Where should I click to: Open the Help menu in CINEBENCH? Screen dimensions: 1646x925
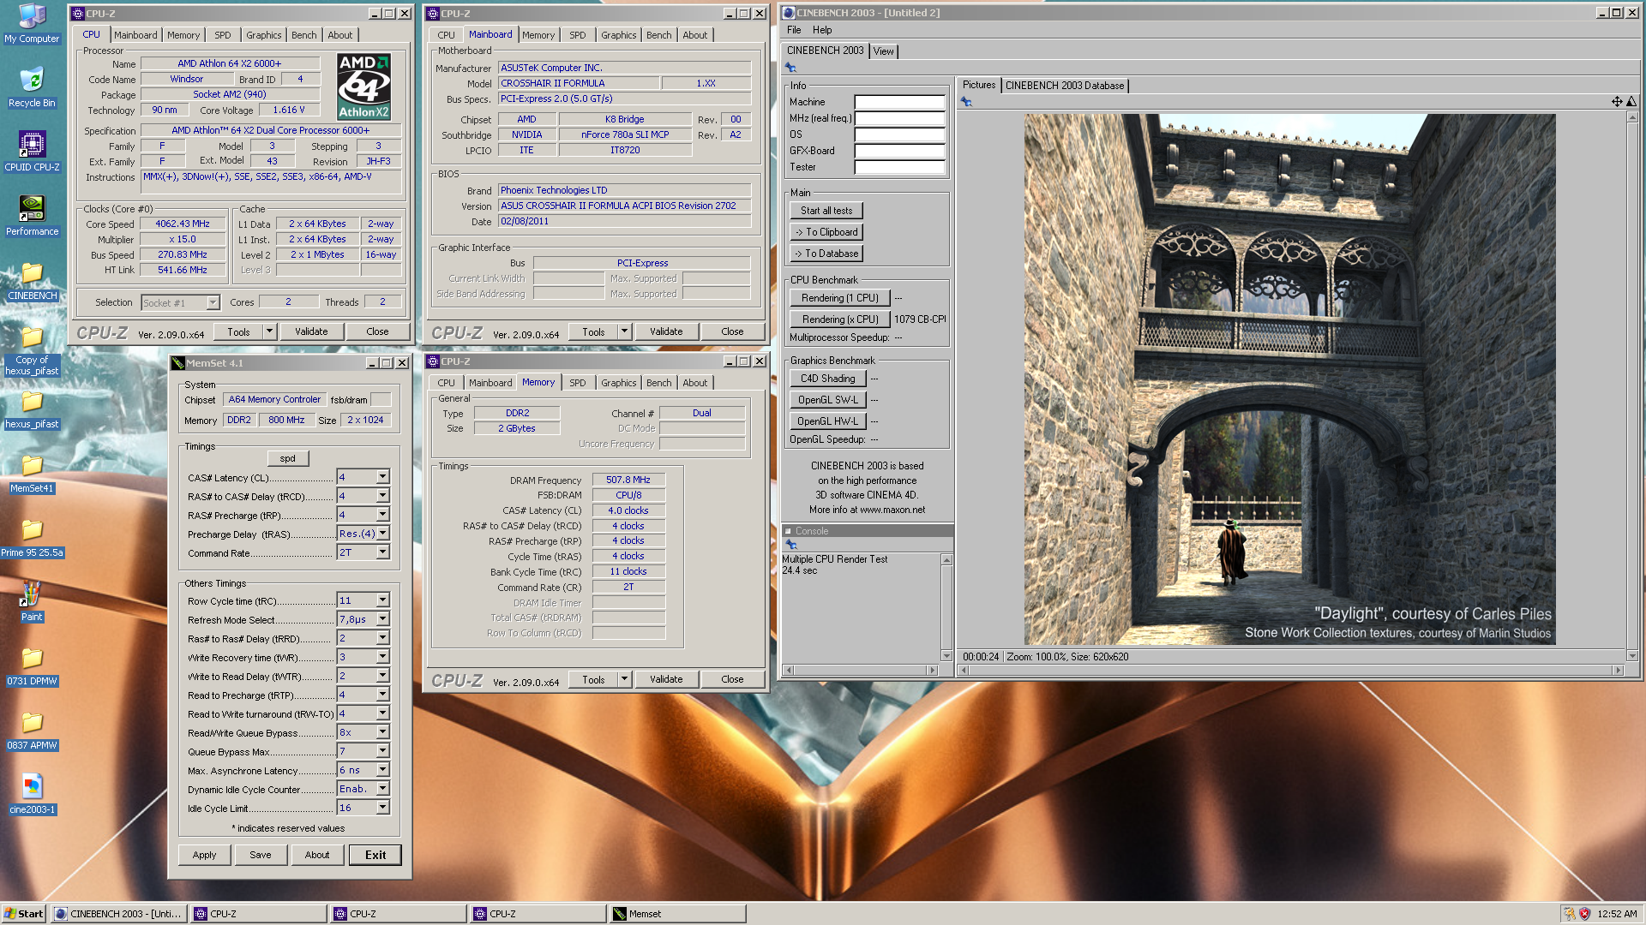tap(822, 30)
